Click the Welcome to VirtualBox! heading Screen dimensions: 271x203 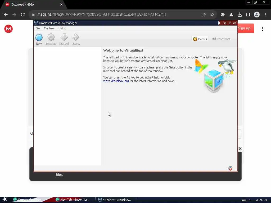tap(123, 50)
